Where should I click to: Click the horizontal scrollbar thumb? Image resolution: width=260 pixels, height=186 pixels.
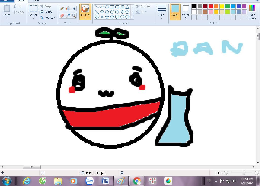32,167
